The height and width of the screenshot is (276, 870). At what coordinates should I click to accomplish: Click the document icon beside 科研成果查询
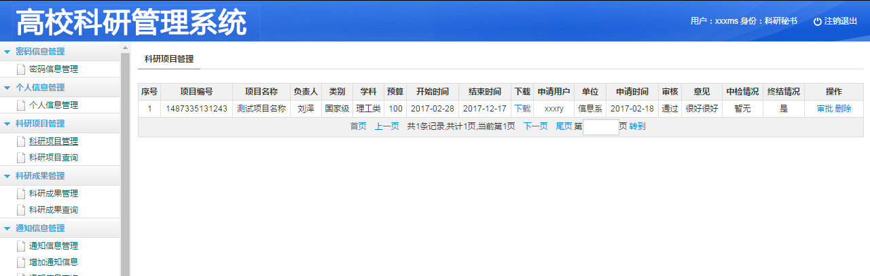[20, 209]
